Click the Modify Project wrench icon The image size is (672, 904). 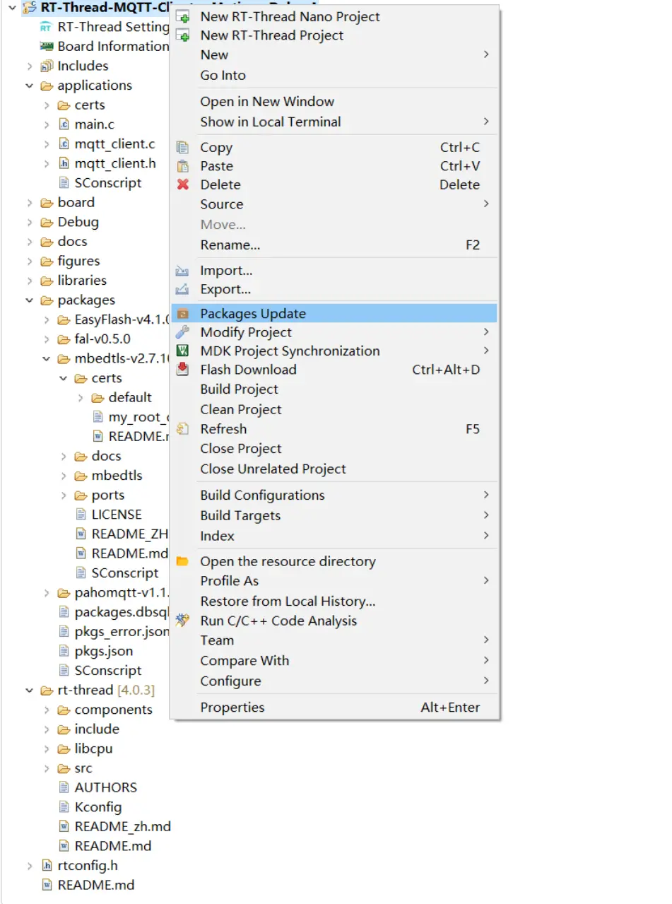pos(183,332)
